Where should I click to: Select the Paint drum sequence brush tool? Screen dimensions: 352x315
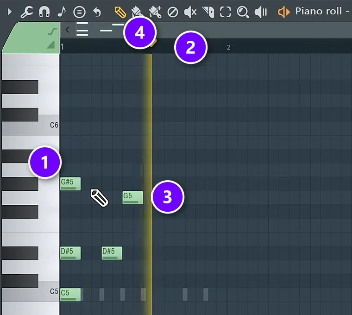point(155,12)
